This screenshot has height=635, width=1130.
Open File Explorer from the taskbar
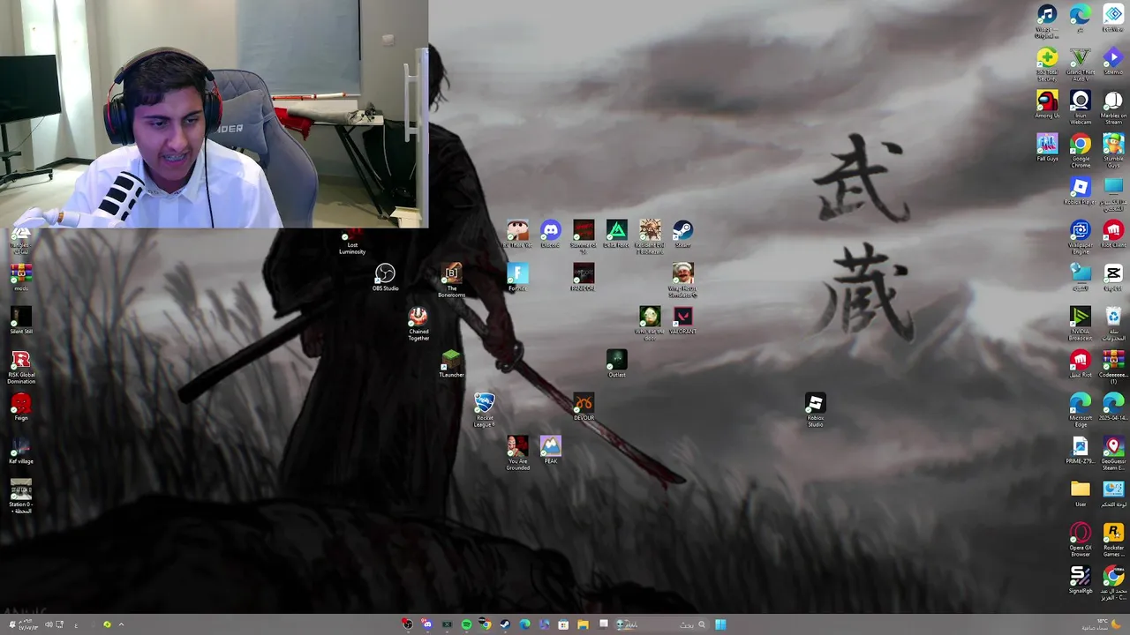coord(583,624)
